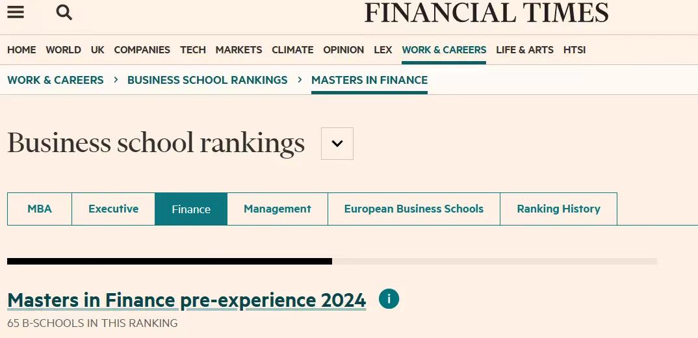
Task: Click the first breadcrumb chevron separator
Action: tap(116, 80)
